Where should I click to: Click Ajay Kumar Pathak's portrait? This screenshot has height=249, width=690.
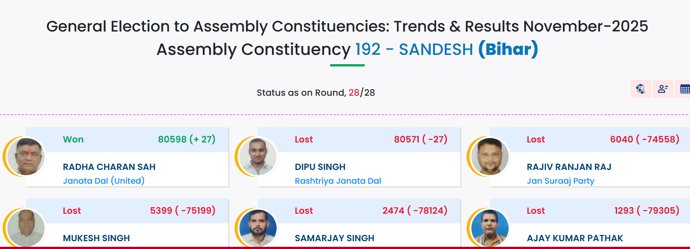[x=490, y=228]
